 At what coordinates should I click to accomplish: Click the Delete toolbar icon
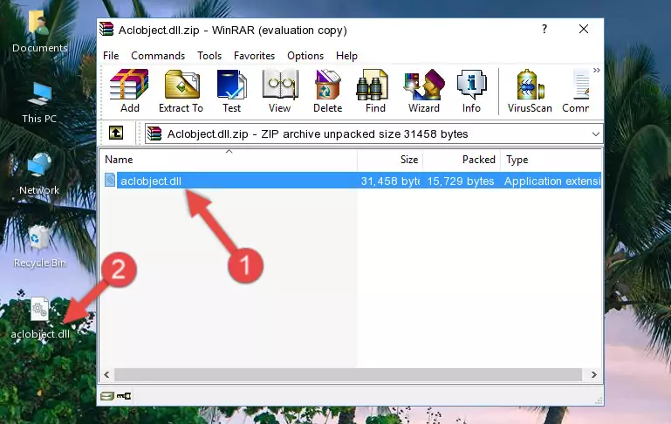click(x=328, y=91)
